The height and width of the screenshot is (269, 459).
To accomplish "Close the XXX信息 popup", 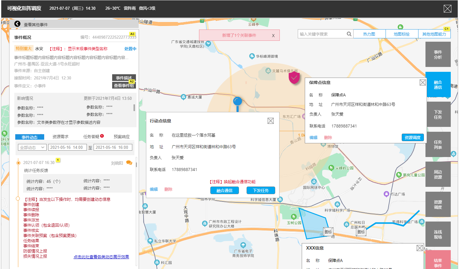I will coord(420,248).
